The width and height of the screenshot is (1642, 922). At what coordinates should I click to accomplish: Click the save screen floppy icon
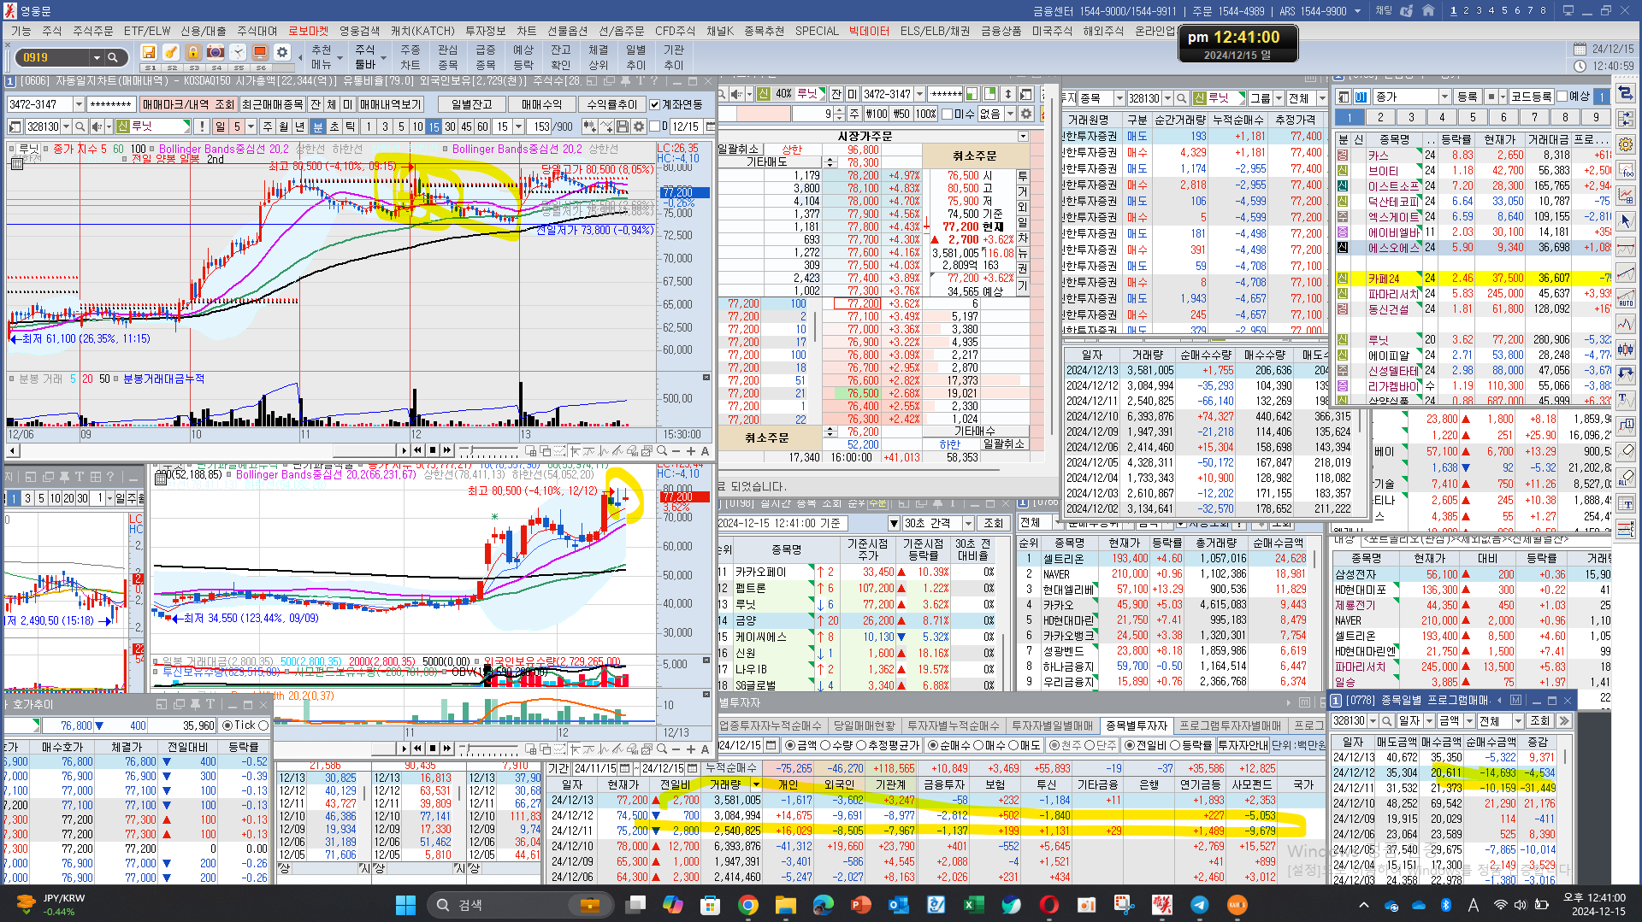point(149,53)
